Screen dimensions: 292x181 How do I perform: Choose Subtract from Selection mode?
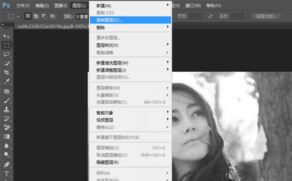[x=44, y=17]
